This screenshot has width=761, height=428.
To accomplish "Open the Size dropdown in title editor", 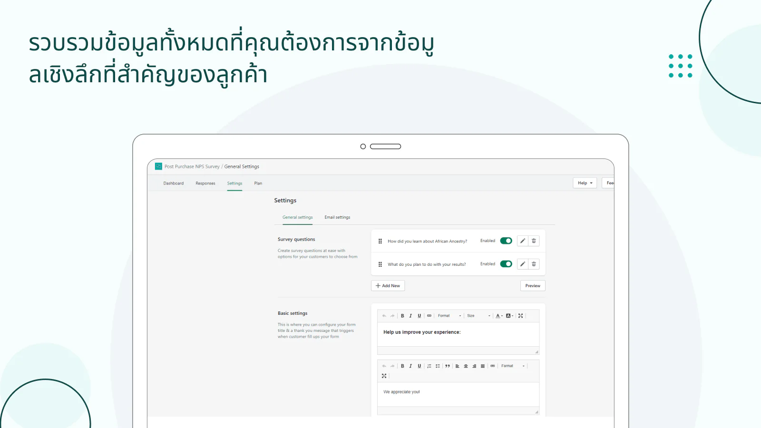I will [x=478, y=316].
